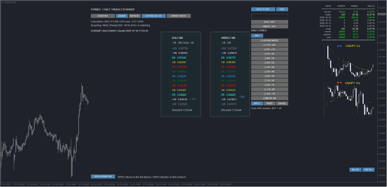
Task: Open the OVERVIEW view
Action: pos(103,16)
